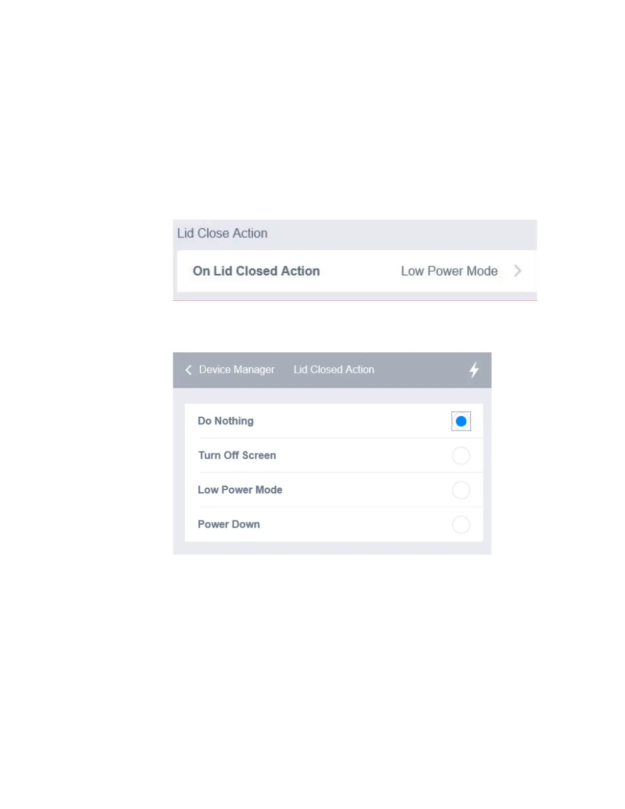This screenshot has height=809, width=625.
Task: Click the Turn Off Screen option label
Action: 237,456
